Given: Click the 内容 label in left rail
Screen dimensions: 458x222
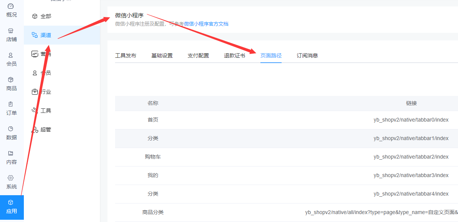Looking at the screenshot, I should (x=11, y=162).
